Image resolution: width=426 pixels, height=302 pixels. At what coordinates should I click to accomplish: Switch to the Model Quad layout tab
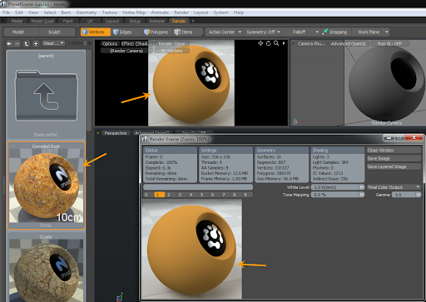tap(42, 21)
